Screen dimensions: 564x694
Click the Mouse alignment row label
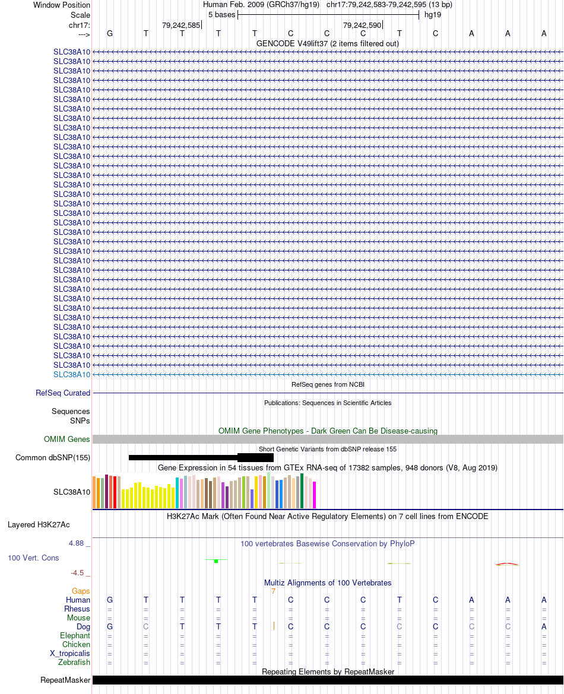coord(78,617)
